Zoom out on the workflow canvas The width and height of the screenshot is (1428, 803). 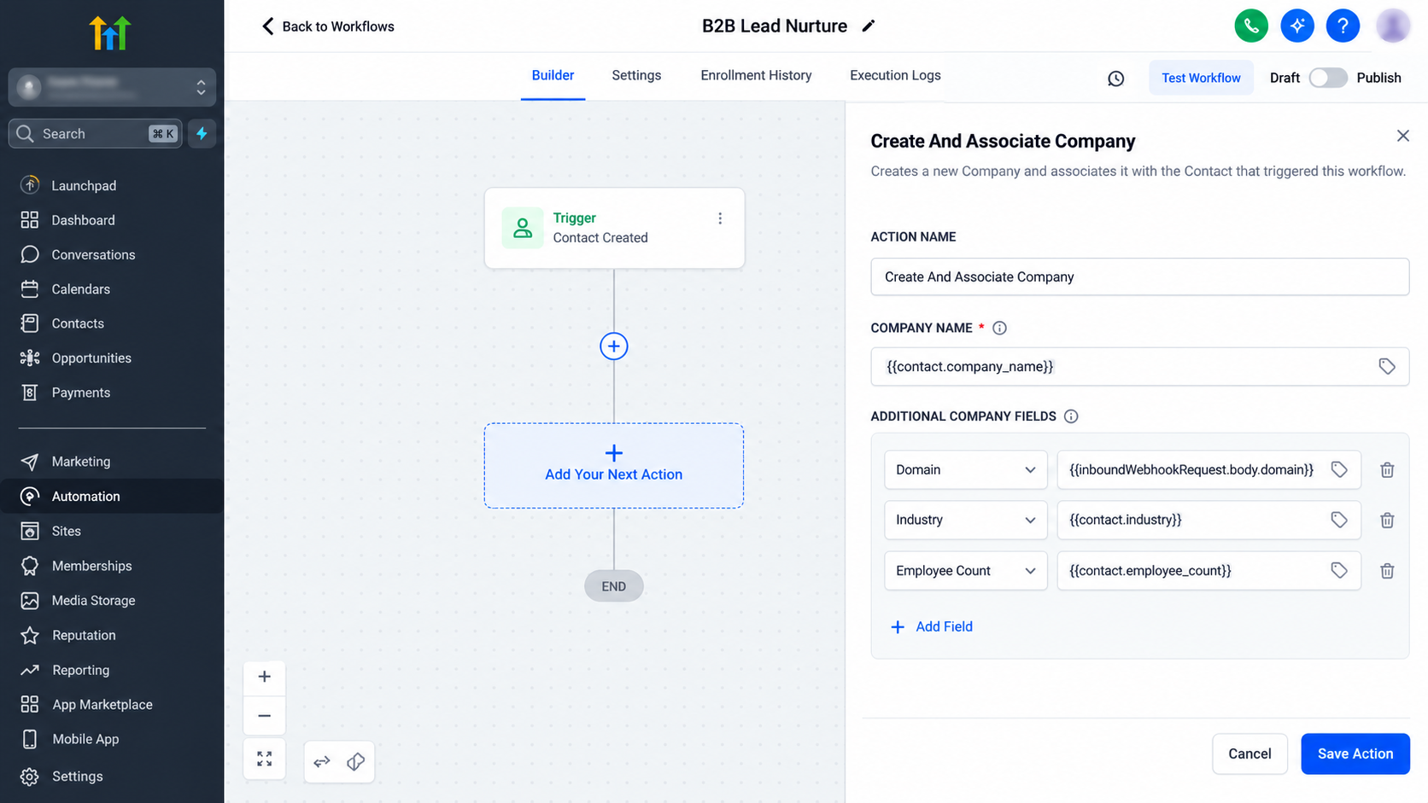pyautogui.click(x=265, y=716)
